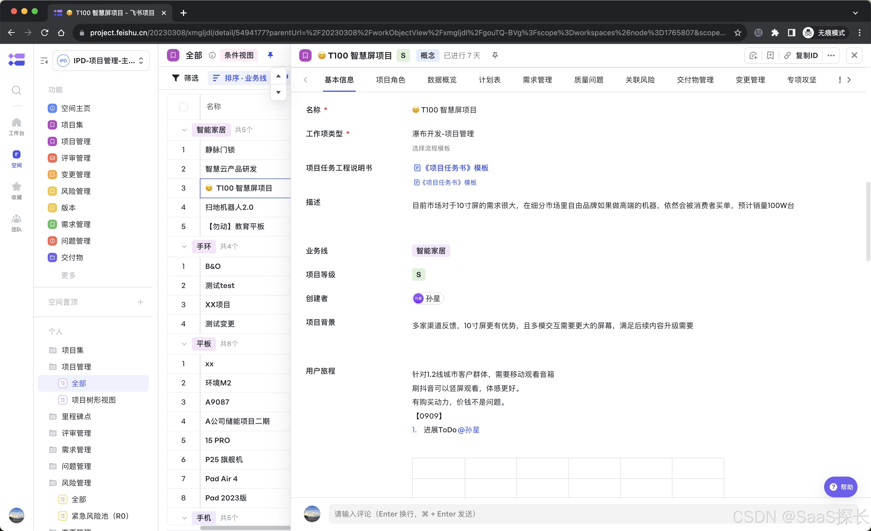Open the 收藏 favorites star icon
871x531 pixels.
coord(16,190)
